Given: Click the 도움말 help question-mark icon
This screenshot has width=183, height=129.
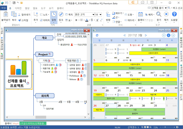Looking at the screenshot, I should pos(174,15).
